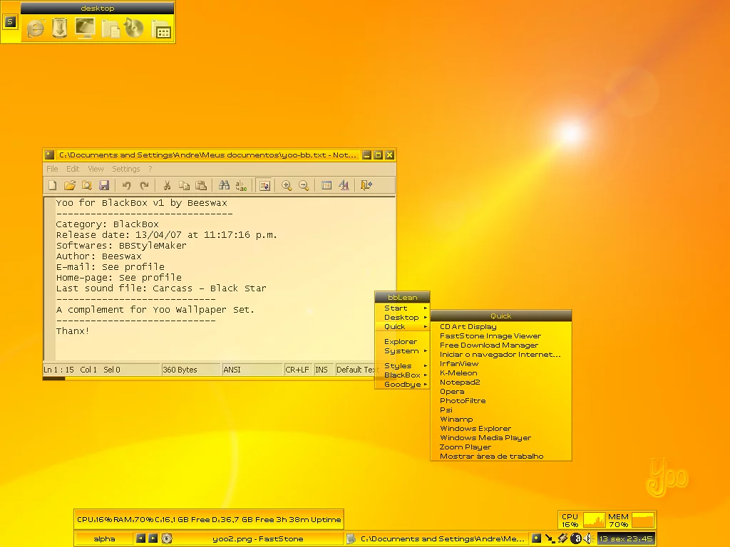Open the Settings menu in Notepad2

(125, 169)
